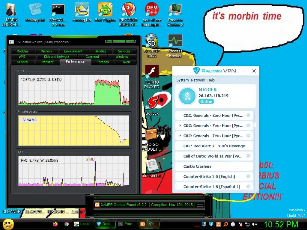Expand the third C&C: Generals - Zero Hour network
This screenshot has height=230, width=307.
click(180, 136)
